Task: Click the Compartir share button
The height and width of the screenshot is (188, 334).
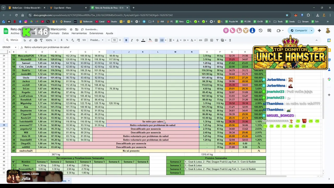Action: coord(299,31)
